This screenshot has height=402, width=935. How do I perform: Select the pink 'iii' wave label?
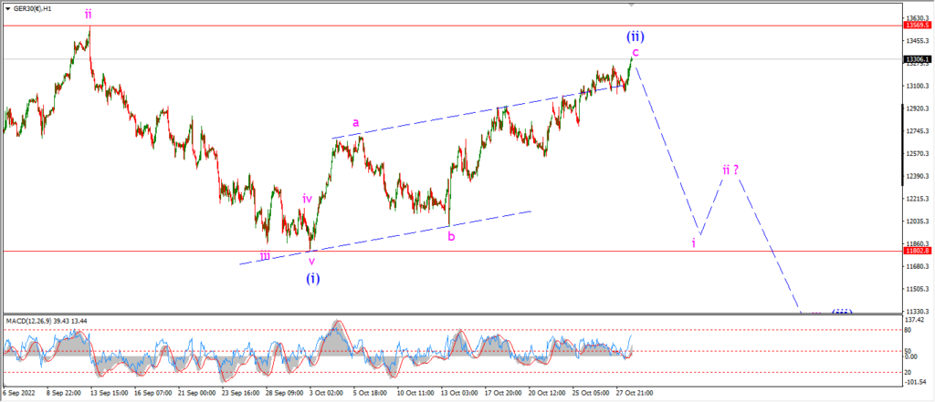click(x=265, y=255)
